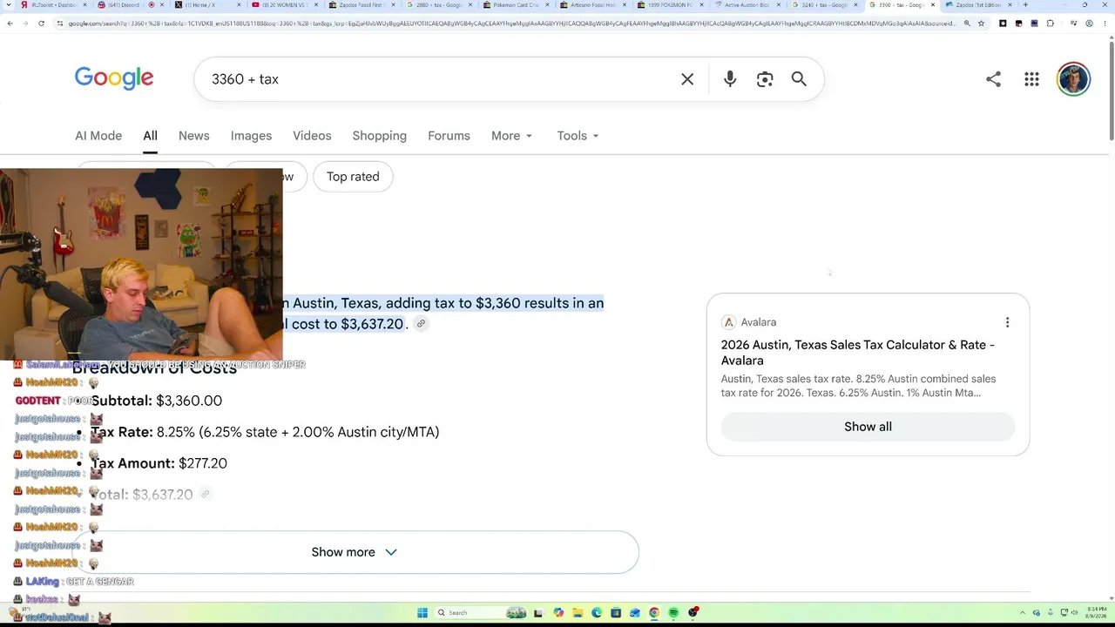Open Google Lens image search
The image size is (1115, 627).
tap(765, 79)
